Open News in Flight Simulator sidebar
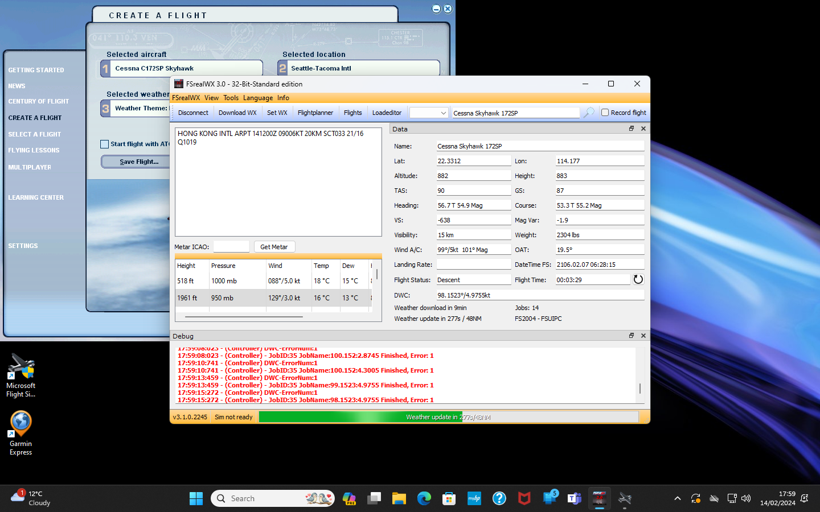Viewport: 820px width, 512px height. [17, 86]
